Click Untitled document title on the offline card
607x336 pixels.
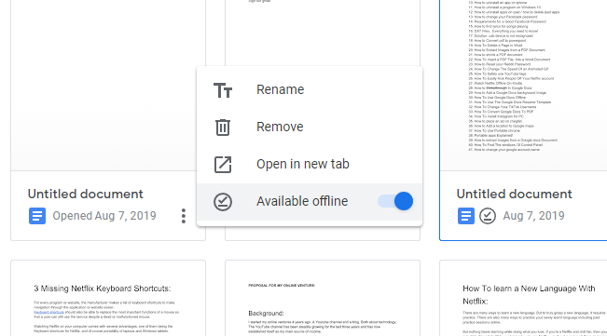pos(514,194)
